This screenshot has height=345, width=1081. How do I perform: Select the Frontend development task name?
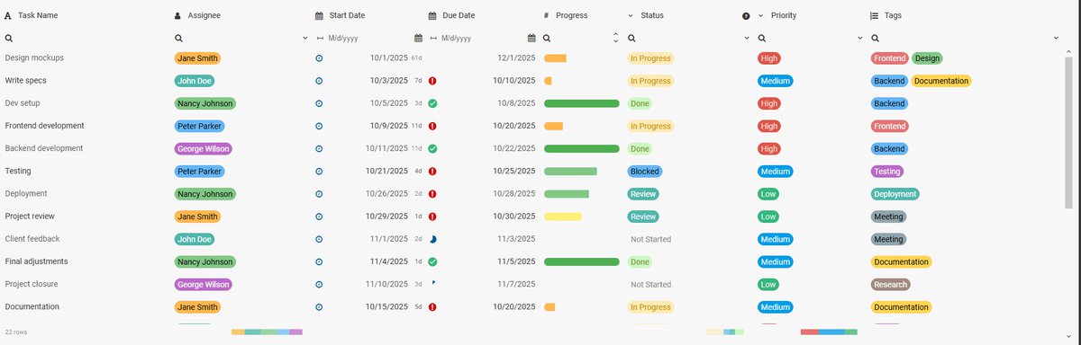click(x=44, y=126)
